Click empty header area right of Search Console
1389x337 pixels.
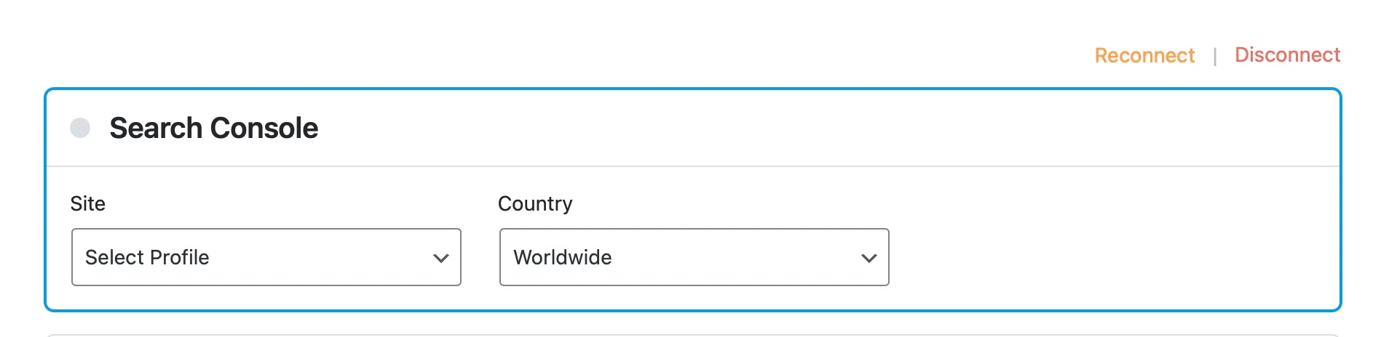801,129
